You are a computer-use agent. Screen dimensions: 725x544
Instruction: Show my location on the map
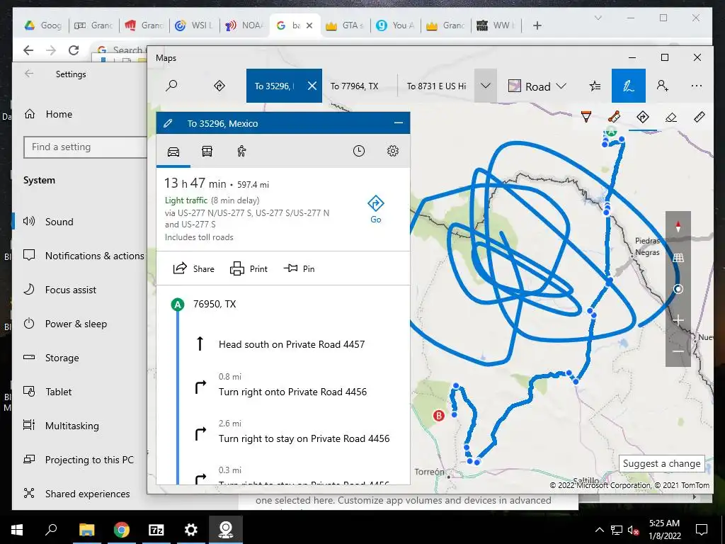[678, 289]
